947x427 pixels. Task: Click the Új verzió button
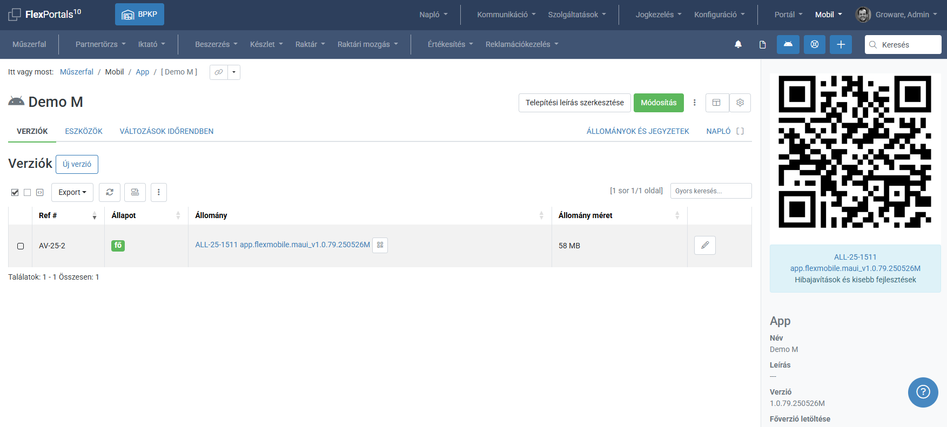(77, 164)
